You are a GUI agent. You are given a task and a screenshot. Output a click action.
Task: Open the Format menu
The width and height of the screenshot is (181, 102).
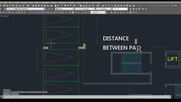point(24,3)
